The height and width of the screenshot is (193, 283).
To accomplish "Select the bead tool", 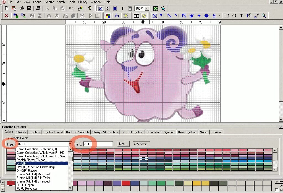I will point(206,16).
